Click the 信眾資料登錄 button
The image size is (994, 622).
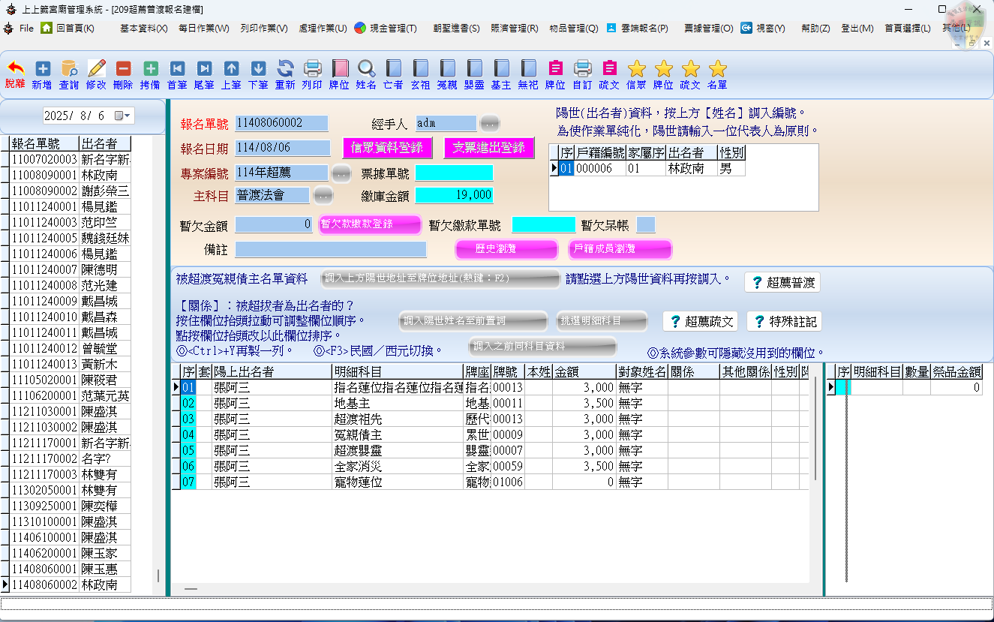point(387,148)
